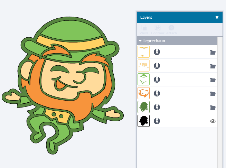Viewport: 226px width, 168px height.
Task: Click the cut linetype icon on yellow layer
Action: pyautogui.click(x=157, y=52)
